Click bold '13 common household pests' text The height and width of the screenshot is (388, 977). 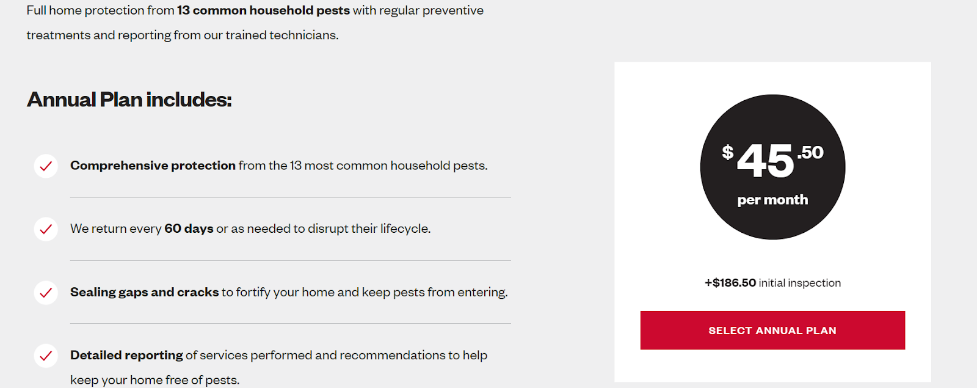click(x=263, y=10)
